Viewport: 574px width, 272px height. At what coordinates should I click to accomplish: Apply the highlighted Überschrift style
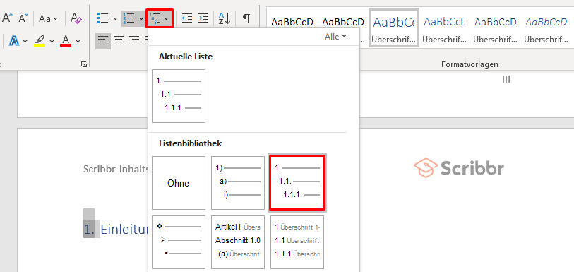point(394,28)
